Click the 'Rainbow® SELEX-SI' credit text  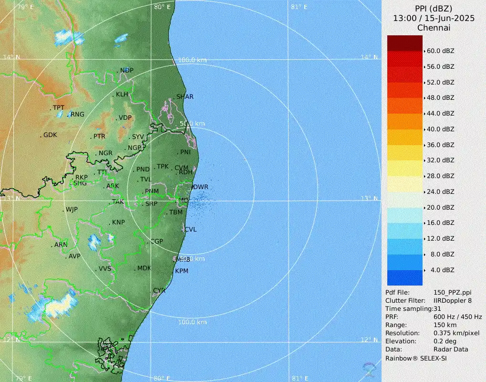416,359
